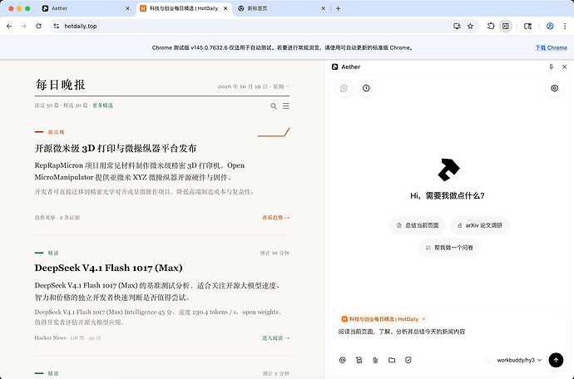
Task: Click the 帮我做一个问卷 suggestion
Action: tap(449, 248)
